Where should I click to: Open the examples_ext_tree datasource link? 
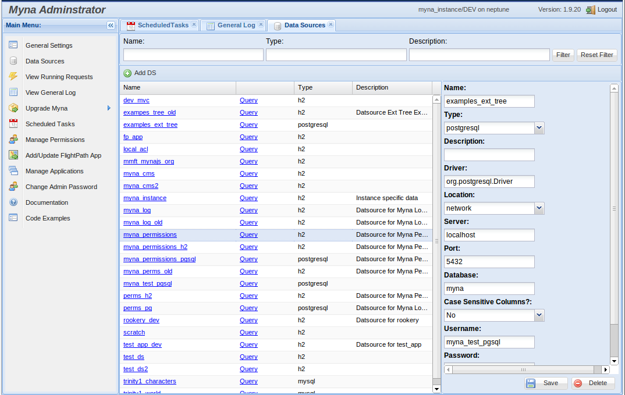tap(150, 124)
